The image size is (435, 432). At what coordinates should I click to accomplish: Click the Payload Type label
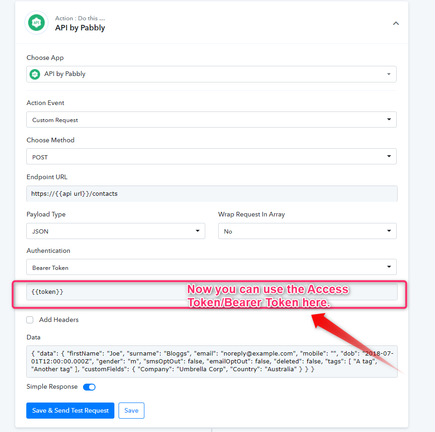tap(46, 214)
